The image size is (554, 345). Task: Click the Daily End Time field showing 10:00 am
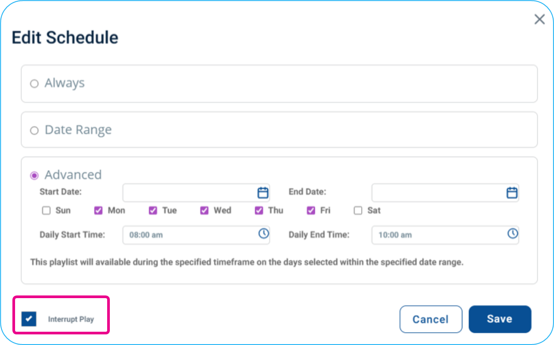click(445, 235)
